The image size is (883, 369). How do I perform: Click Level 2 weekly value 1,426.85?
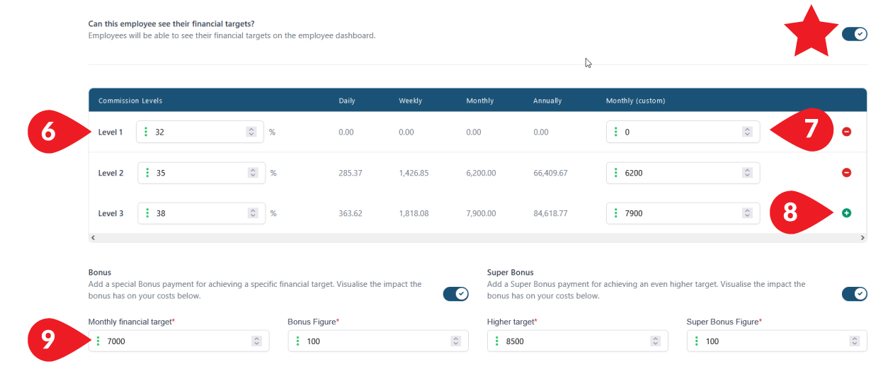[x=414, y=173]
